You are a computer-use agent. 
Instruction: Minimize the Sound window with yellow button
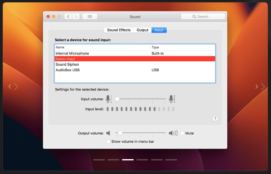click(x=54, y=16)
